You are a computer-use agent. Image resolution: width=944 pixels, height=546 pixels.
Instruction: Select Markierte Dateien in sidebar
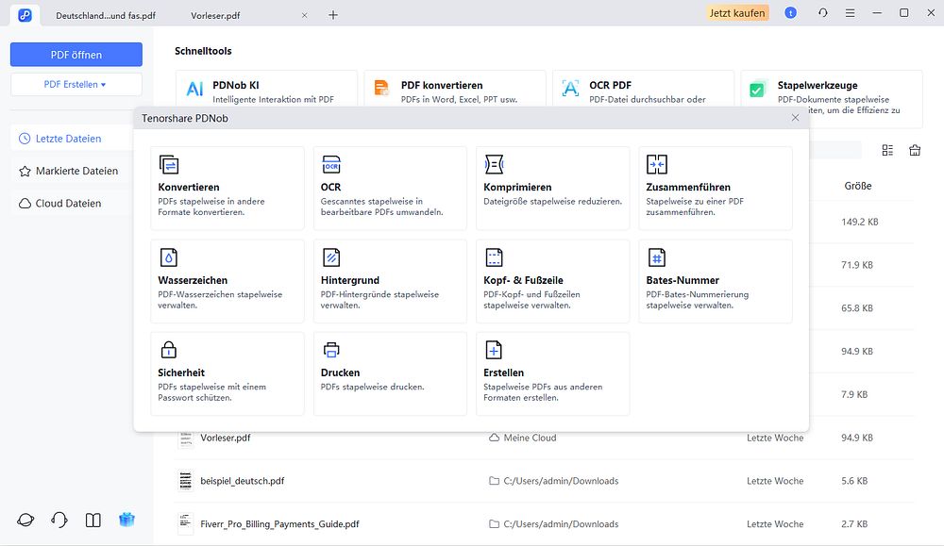coord(73,171)
